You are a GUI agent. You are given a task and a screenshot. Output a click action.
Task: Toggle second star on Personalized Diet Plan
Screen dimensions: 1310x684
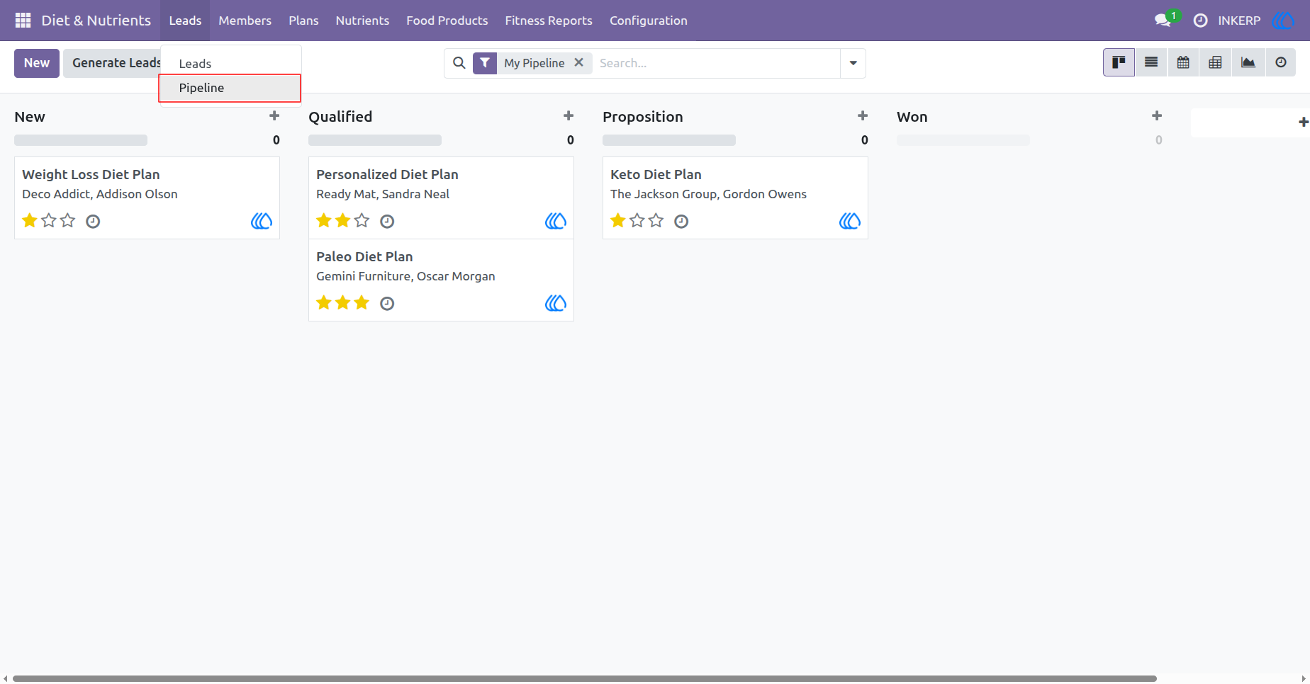[343, 221]
